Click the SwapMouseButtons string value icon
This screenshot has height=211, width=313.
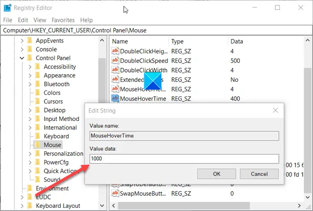point(115,193)
